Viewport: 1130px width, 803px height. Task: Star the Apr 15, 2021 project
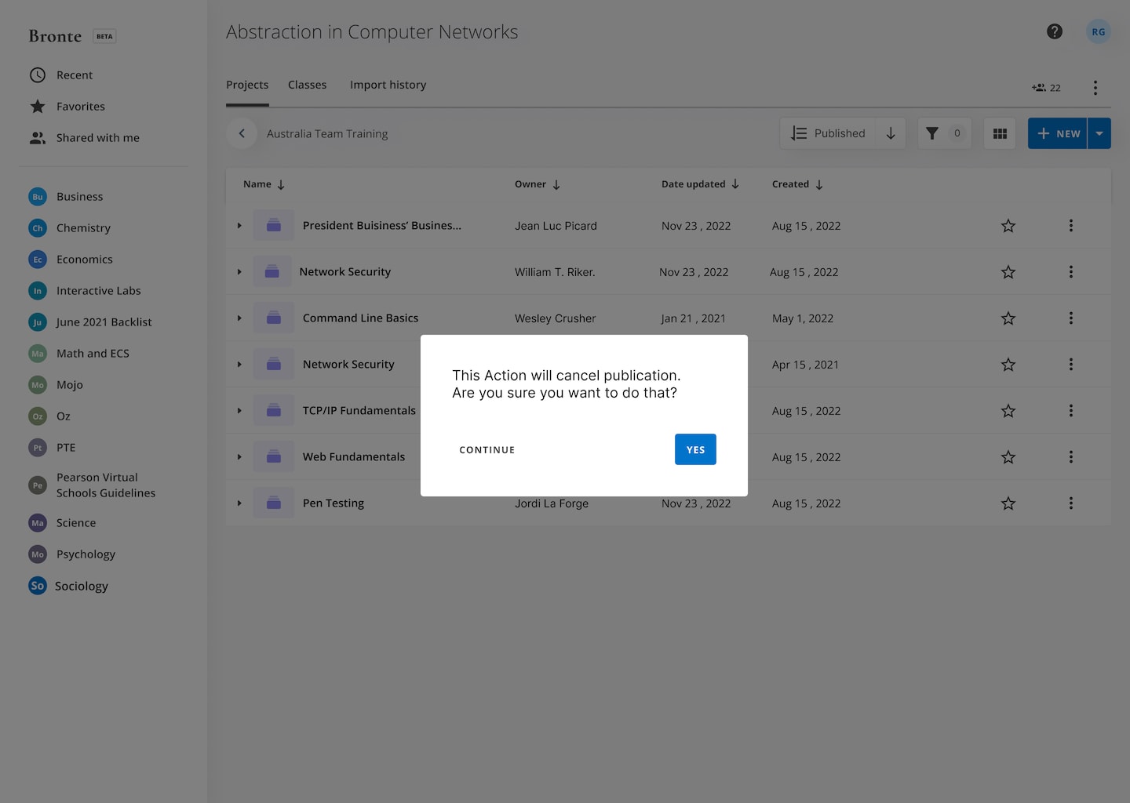pos(1008,365)
